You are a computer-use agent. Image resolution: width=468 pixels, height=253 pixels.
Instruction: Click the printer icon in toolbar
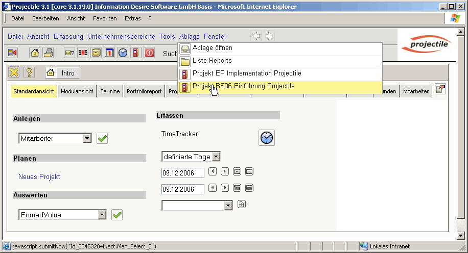pos(48,53)
